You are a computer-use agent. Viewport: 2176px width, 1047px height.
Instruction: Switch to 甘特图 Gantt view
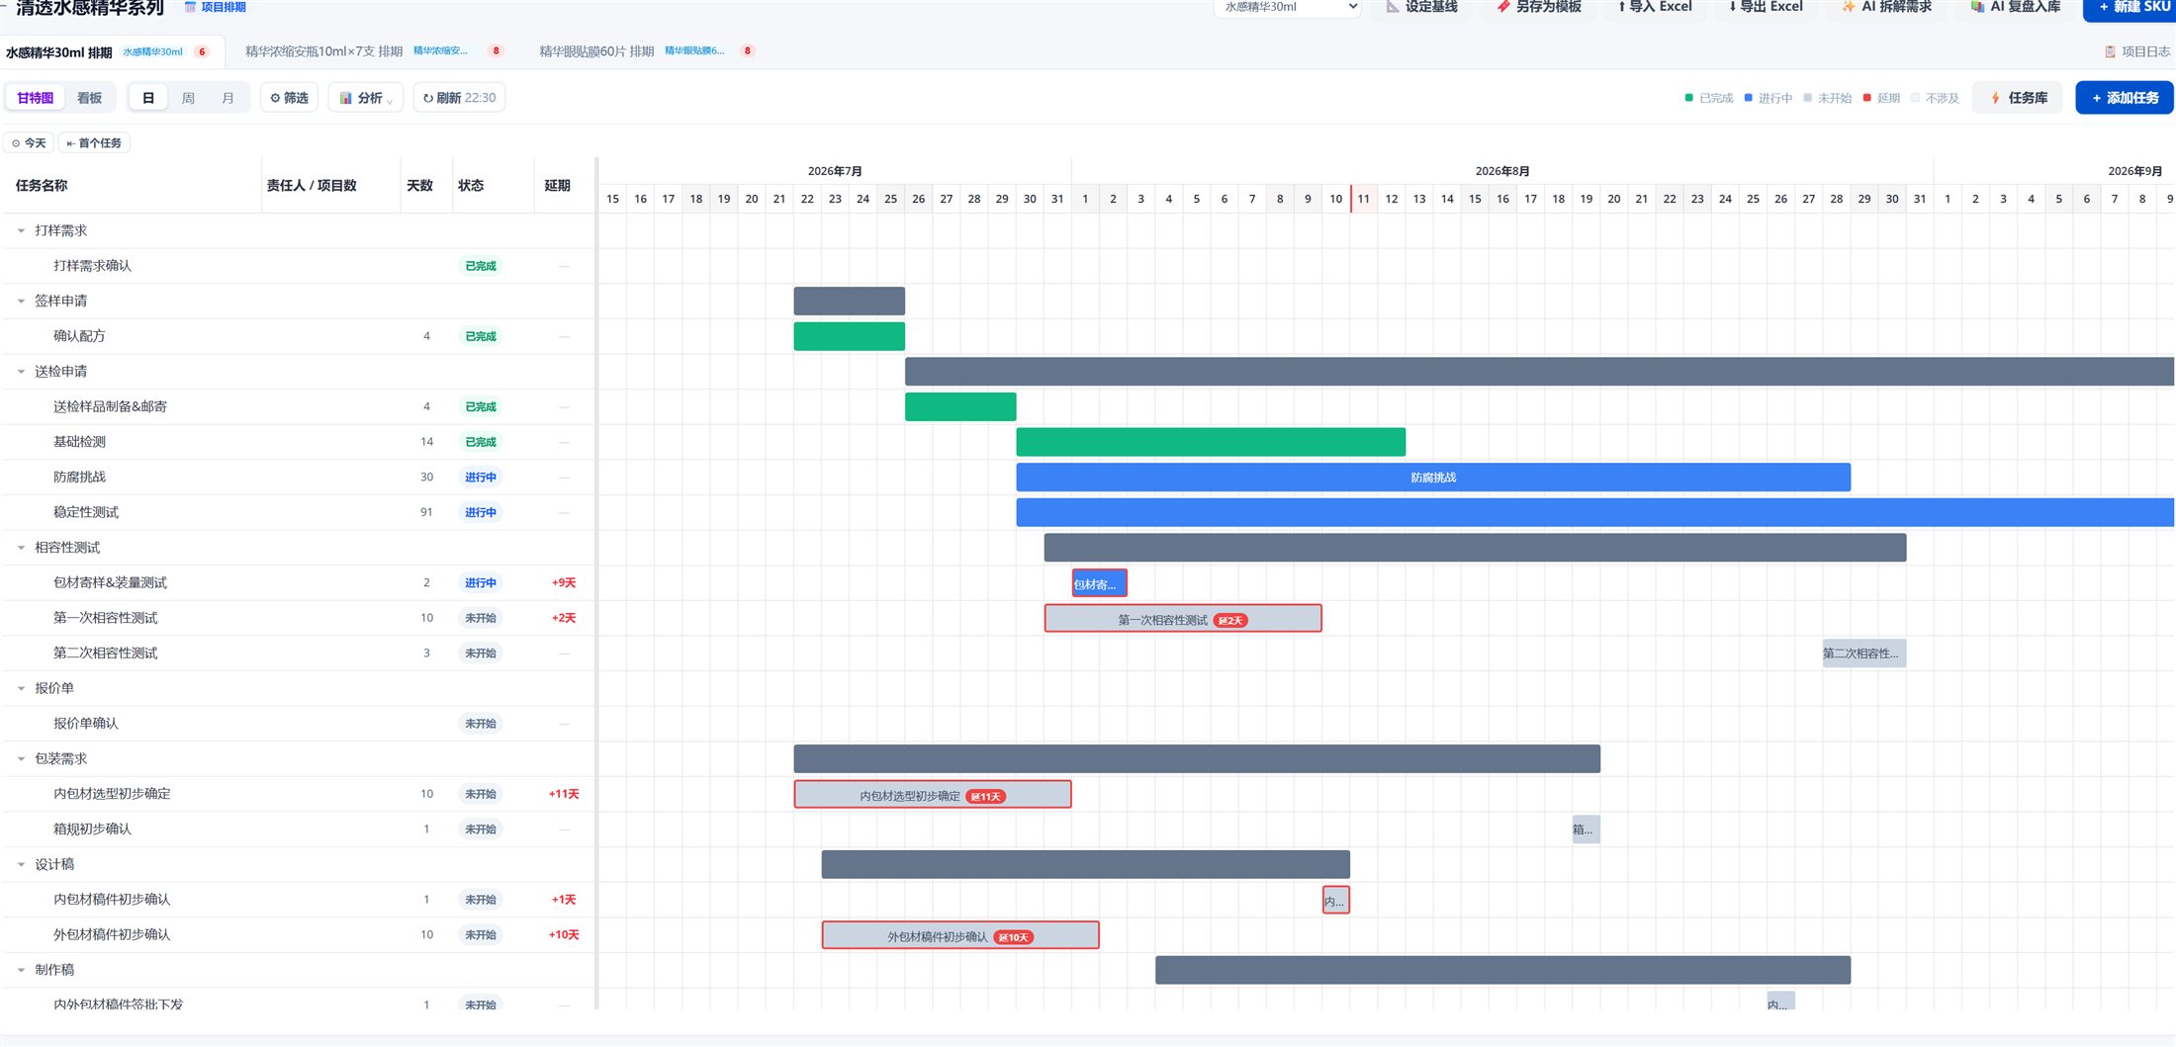pyautogui.click(x=36, y=98)
